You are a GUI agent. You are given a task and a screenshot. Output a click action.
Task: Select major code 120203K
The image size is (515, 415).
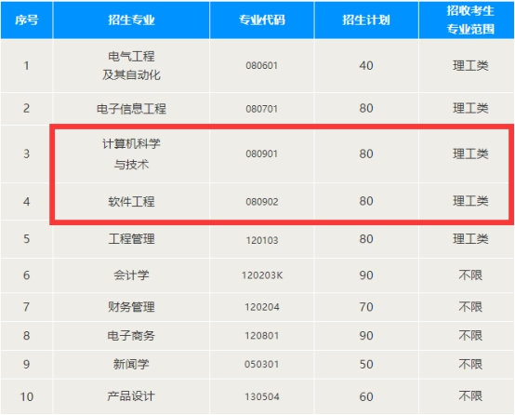click(x=262, y=274)
